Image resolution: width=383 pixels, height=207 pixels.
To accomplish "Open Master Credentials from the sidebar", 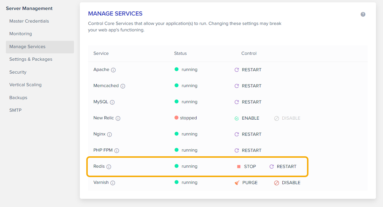I will pos(29,21).
